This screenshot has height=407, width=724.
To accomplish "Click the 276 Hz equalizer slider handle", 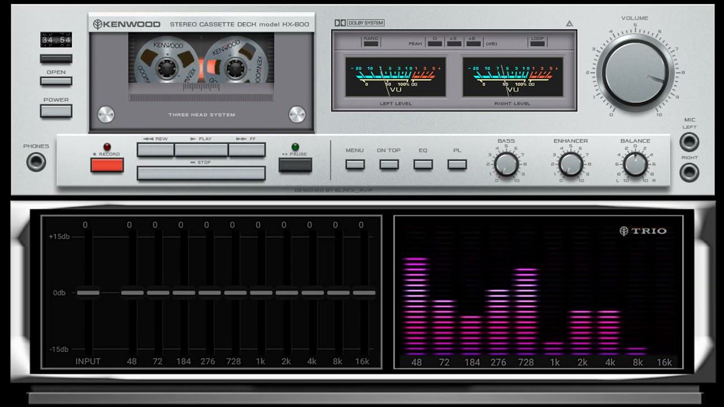I will pyautogui.click(x=209, y=293).
